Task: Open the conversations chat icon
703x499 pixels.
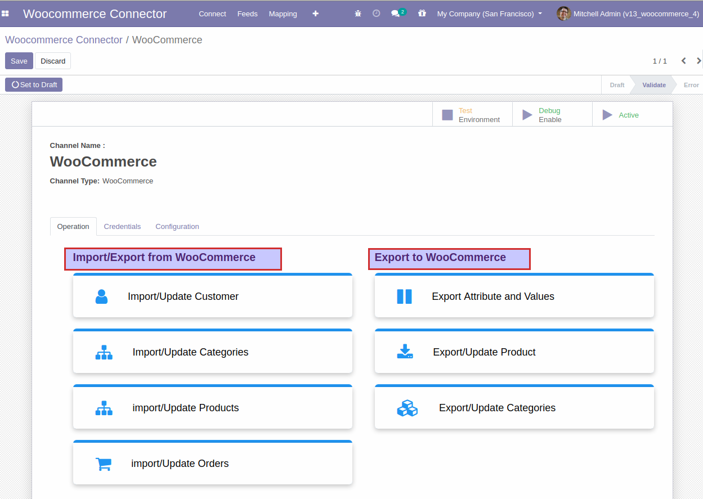Action: [396, 14]
